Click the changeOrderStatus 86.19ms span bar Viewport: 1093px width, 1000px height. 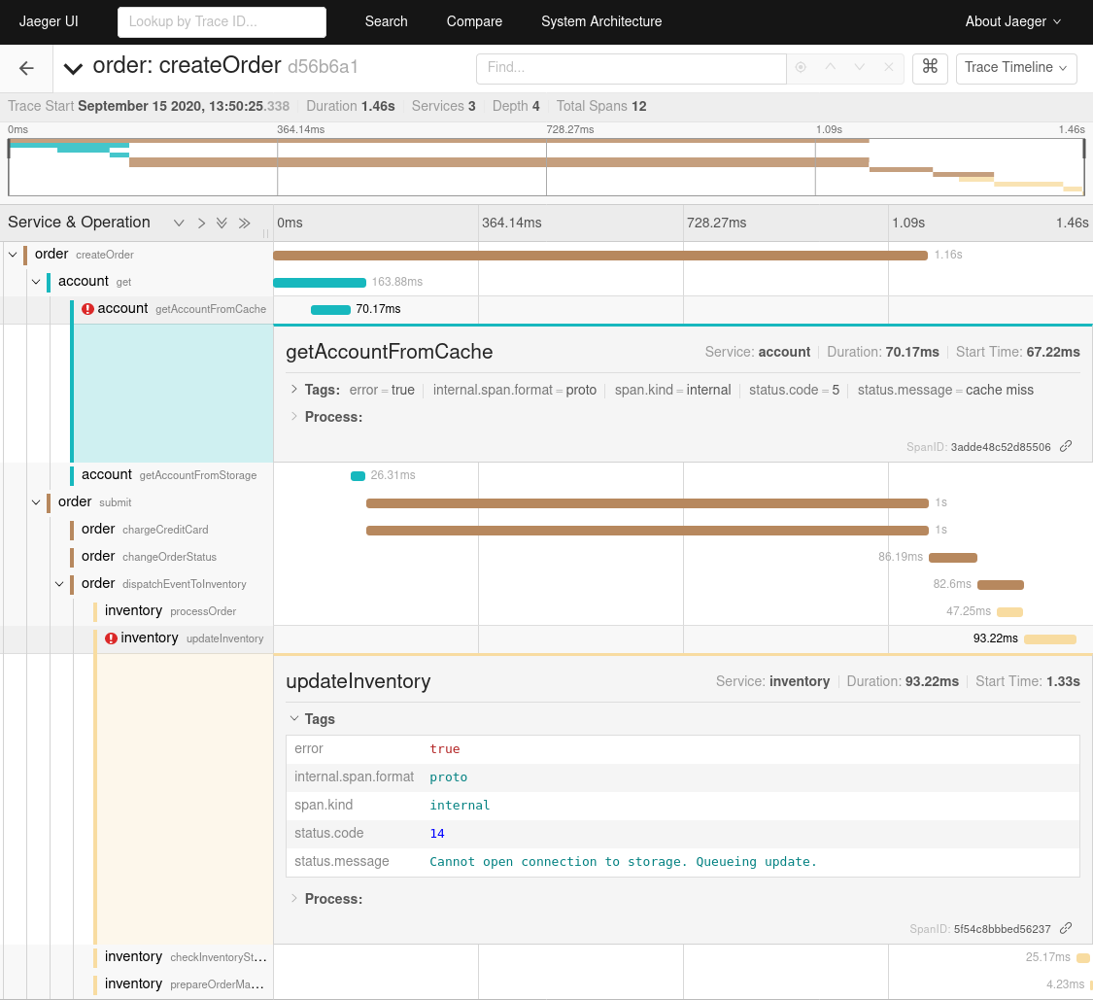(x=953, y=558)
